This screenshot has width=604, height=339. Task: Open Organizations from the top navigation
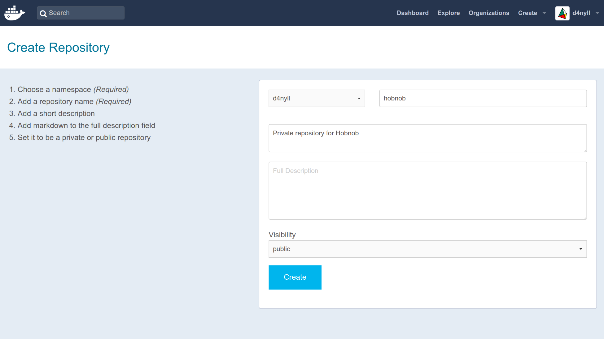tap(489, 13)
